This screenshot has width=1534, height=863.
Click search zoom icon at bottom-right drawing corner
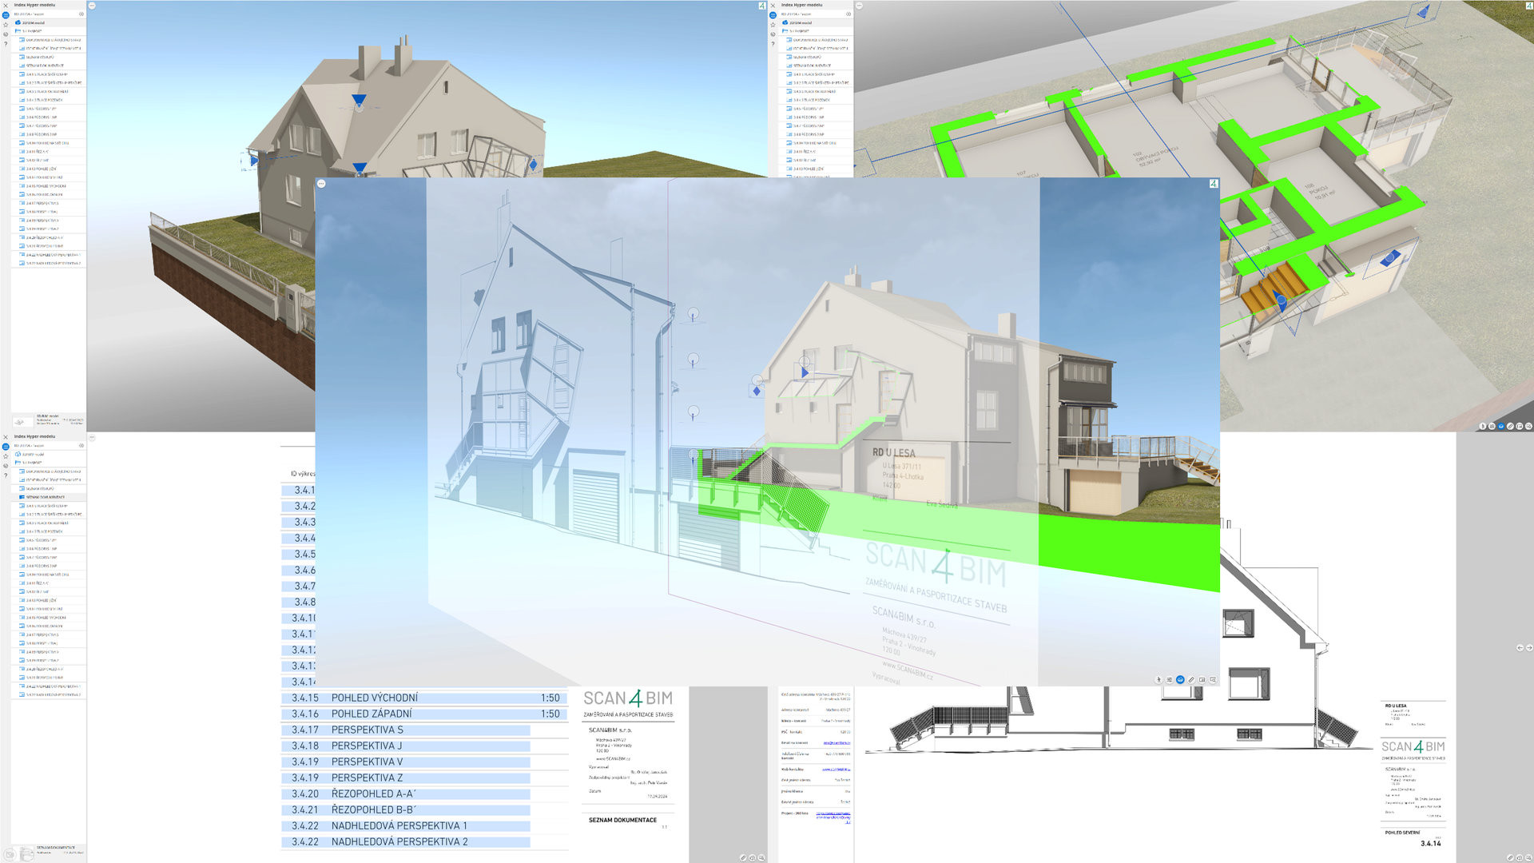(x=1529, y=857)
